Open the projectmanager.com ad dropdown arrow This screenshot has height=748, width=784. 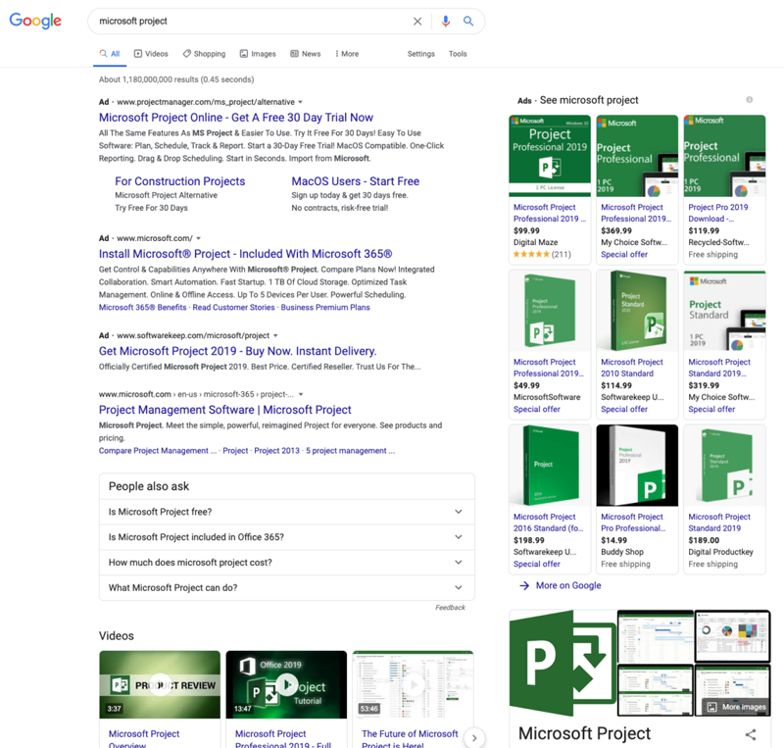(x=300, y=102)
